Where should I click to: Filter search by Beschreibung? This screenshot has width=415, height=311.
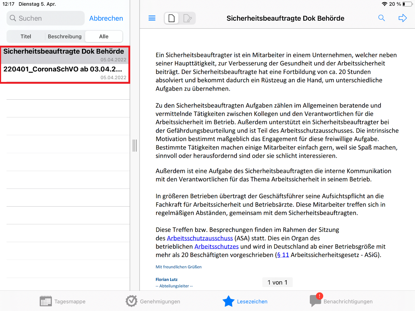pos(65,36)
